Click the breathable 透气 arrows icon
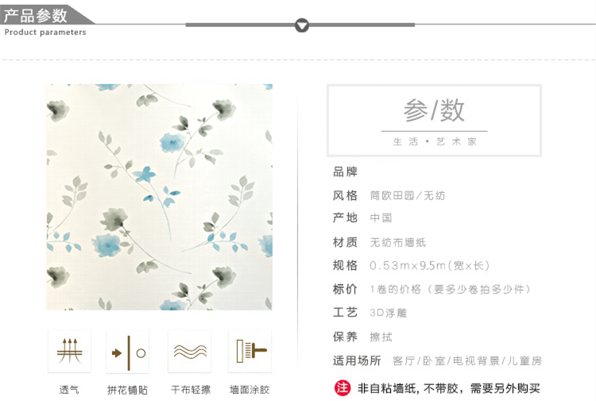 tap(70, 351)
